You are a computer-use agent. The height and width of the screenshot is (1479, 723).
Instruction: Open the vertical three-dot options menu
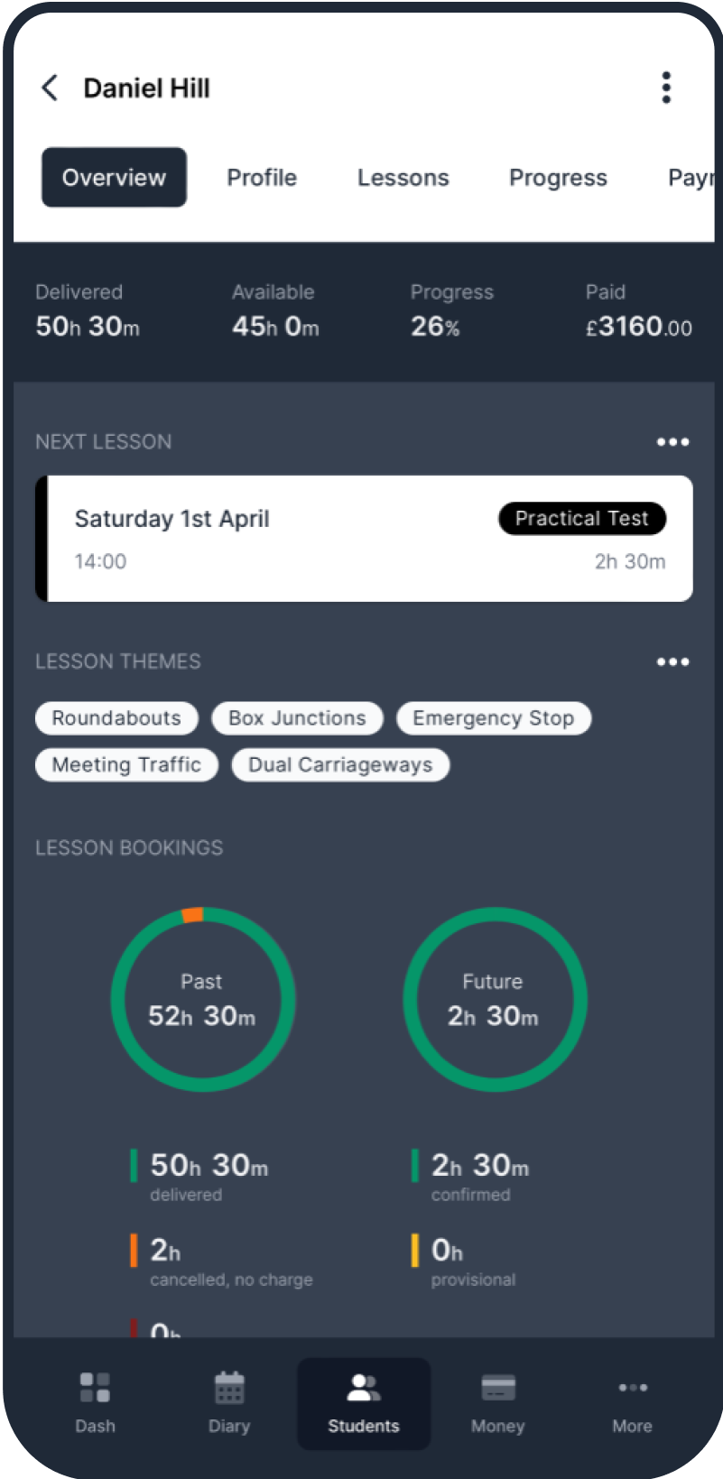pyautogui.click(x=666, y=88)
